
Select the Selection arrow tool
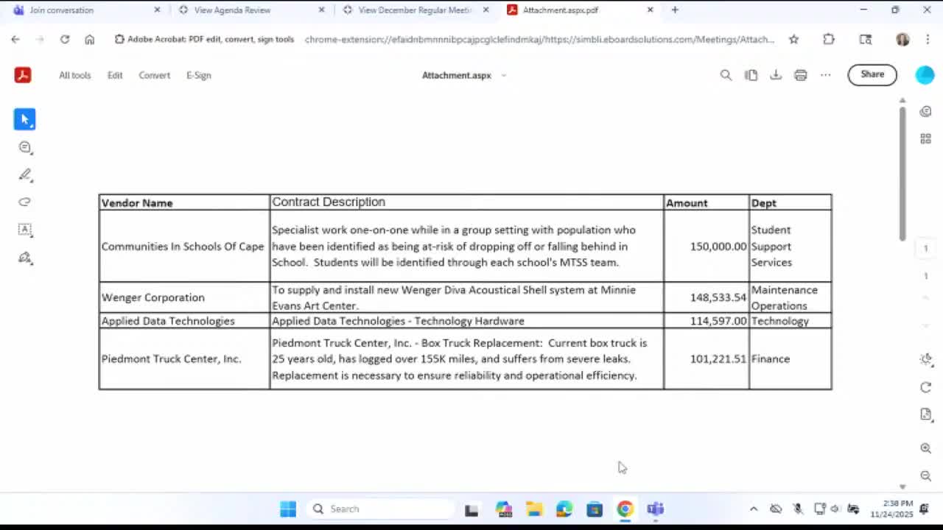click(x=24, y=119)
